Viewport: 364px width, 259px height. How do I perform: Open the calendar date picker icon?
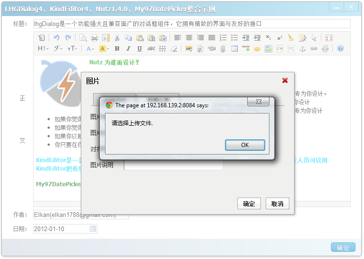[93, 229]
